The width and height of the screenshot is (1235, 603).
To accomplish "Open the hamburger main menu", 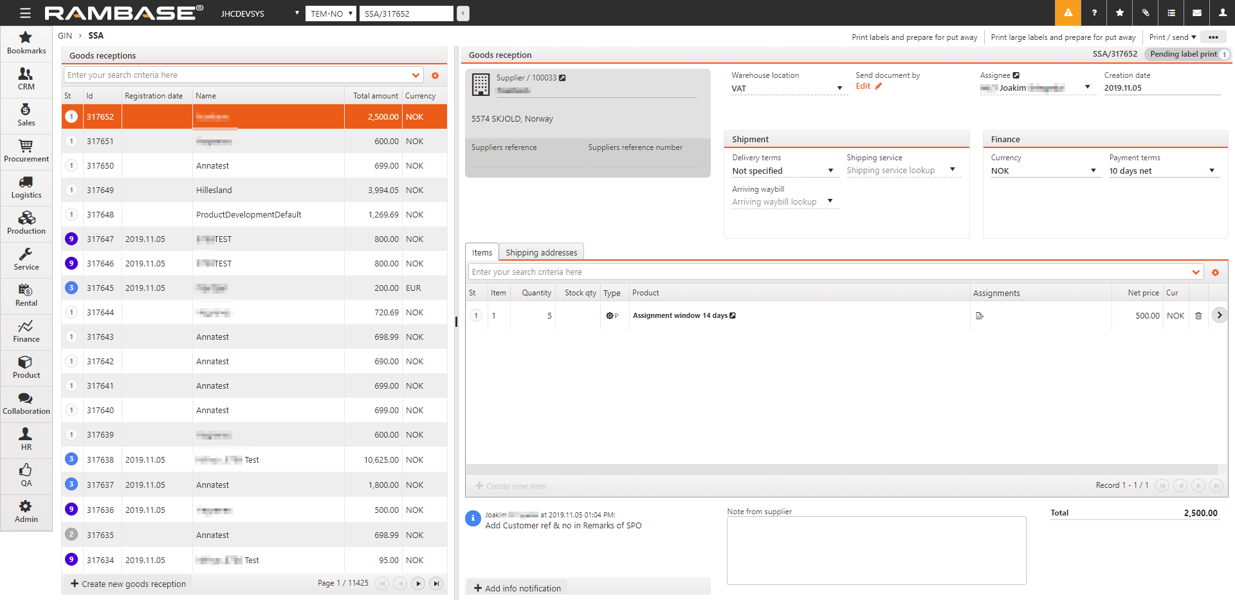I will (25, 13).
